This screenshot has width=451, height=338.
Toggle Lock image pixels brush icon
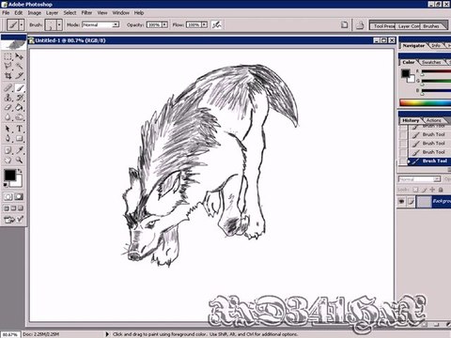point(425,190)
